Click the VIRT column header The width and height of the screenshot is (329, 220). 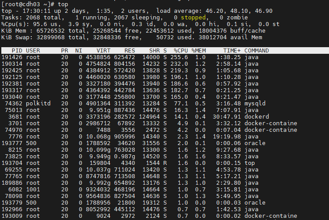click(104, 51)
